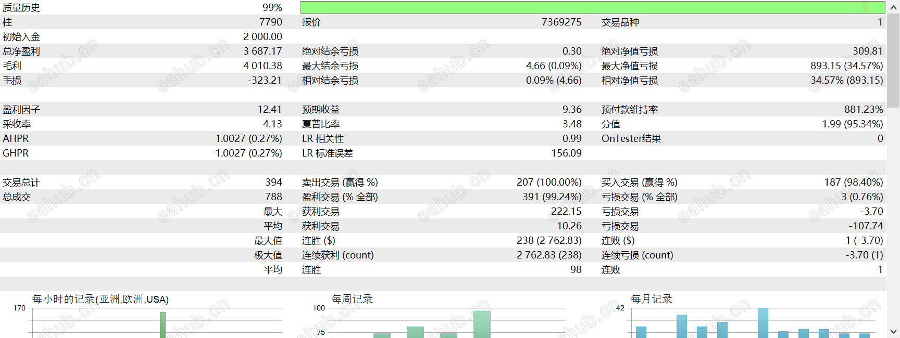Viewport: 900px width, 338px height.
Task: Select 连胜 ($) value 238 (2 762.83)
Action: (x=549, y=240)
